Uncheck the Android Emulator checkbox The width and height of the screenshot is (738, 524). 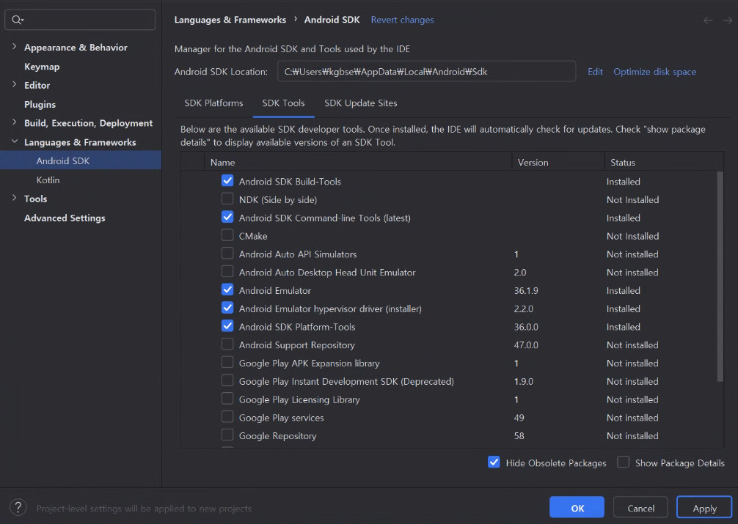pyautogui.click(x=227, y=289)
